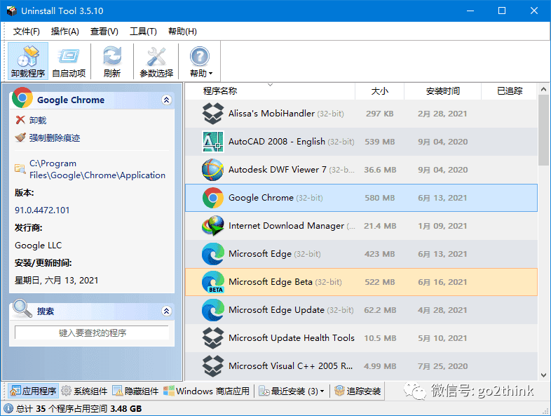Click the broom force-removal icon
This screenshot has height=416, width=551.
(x=20, y=137)
